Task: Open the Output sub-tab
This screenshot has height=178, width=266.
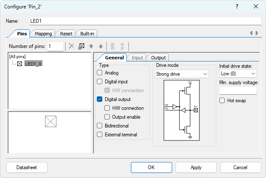Action: [x=158, y=58]
